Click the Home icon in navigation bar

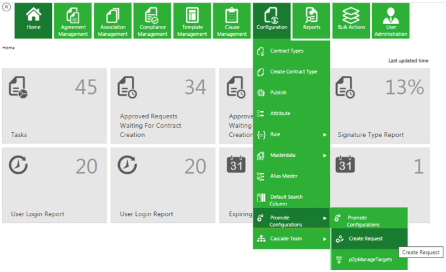[x=33, y=15]
